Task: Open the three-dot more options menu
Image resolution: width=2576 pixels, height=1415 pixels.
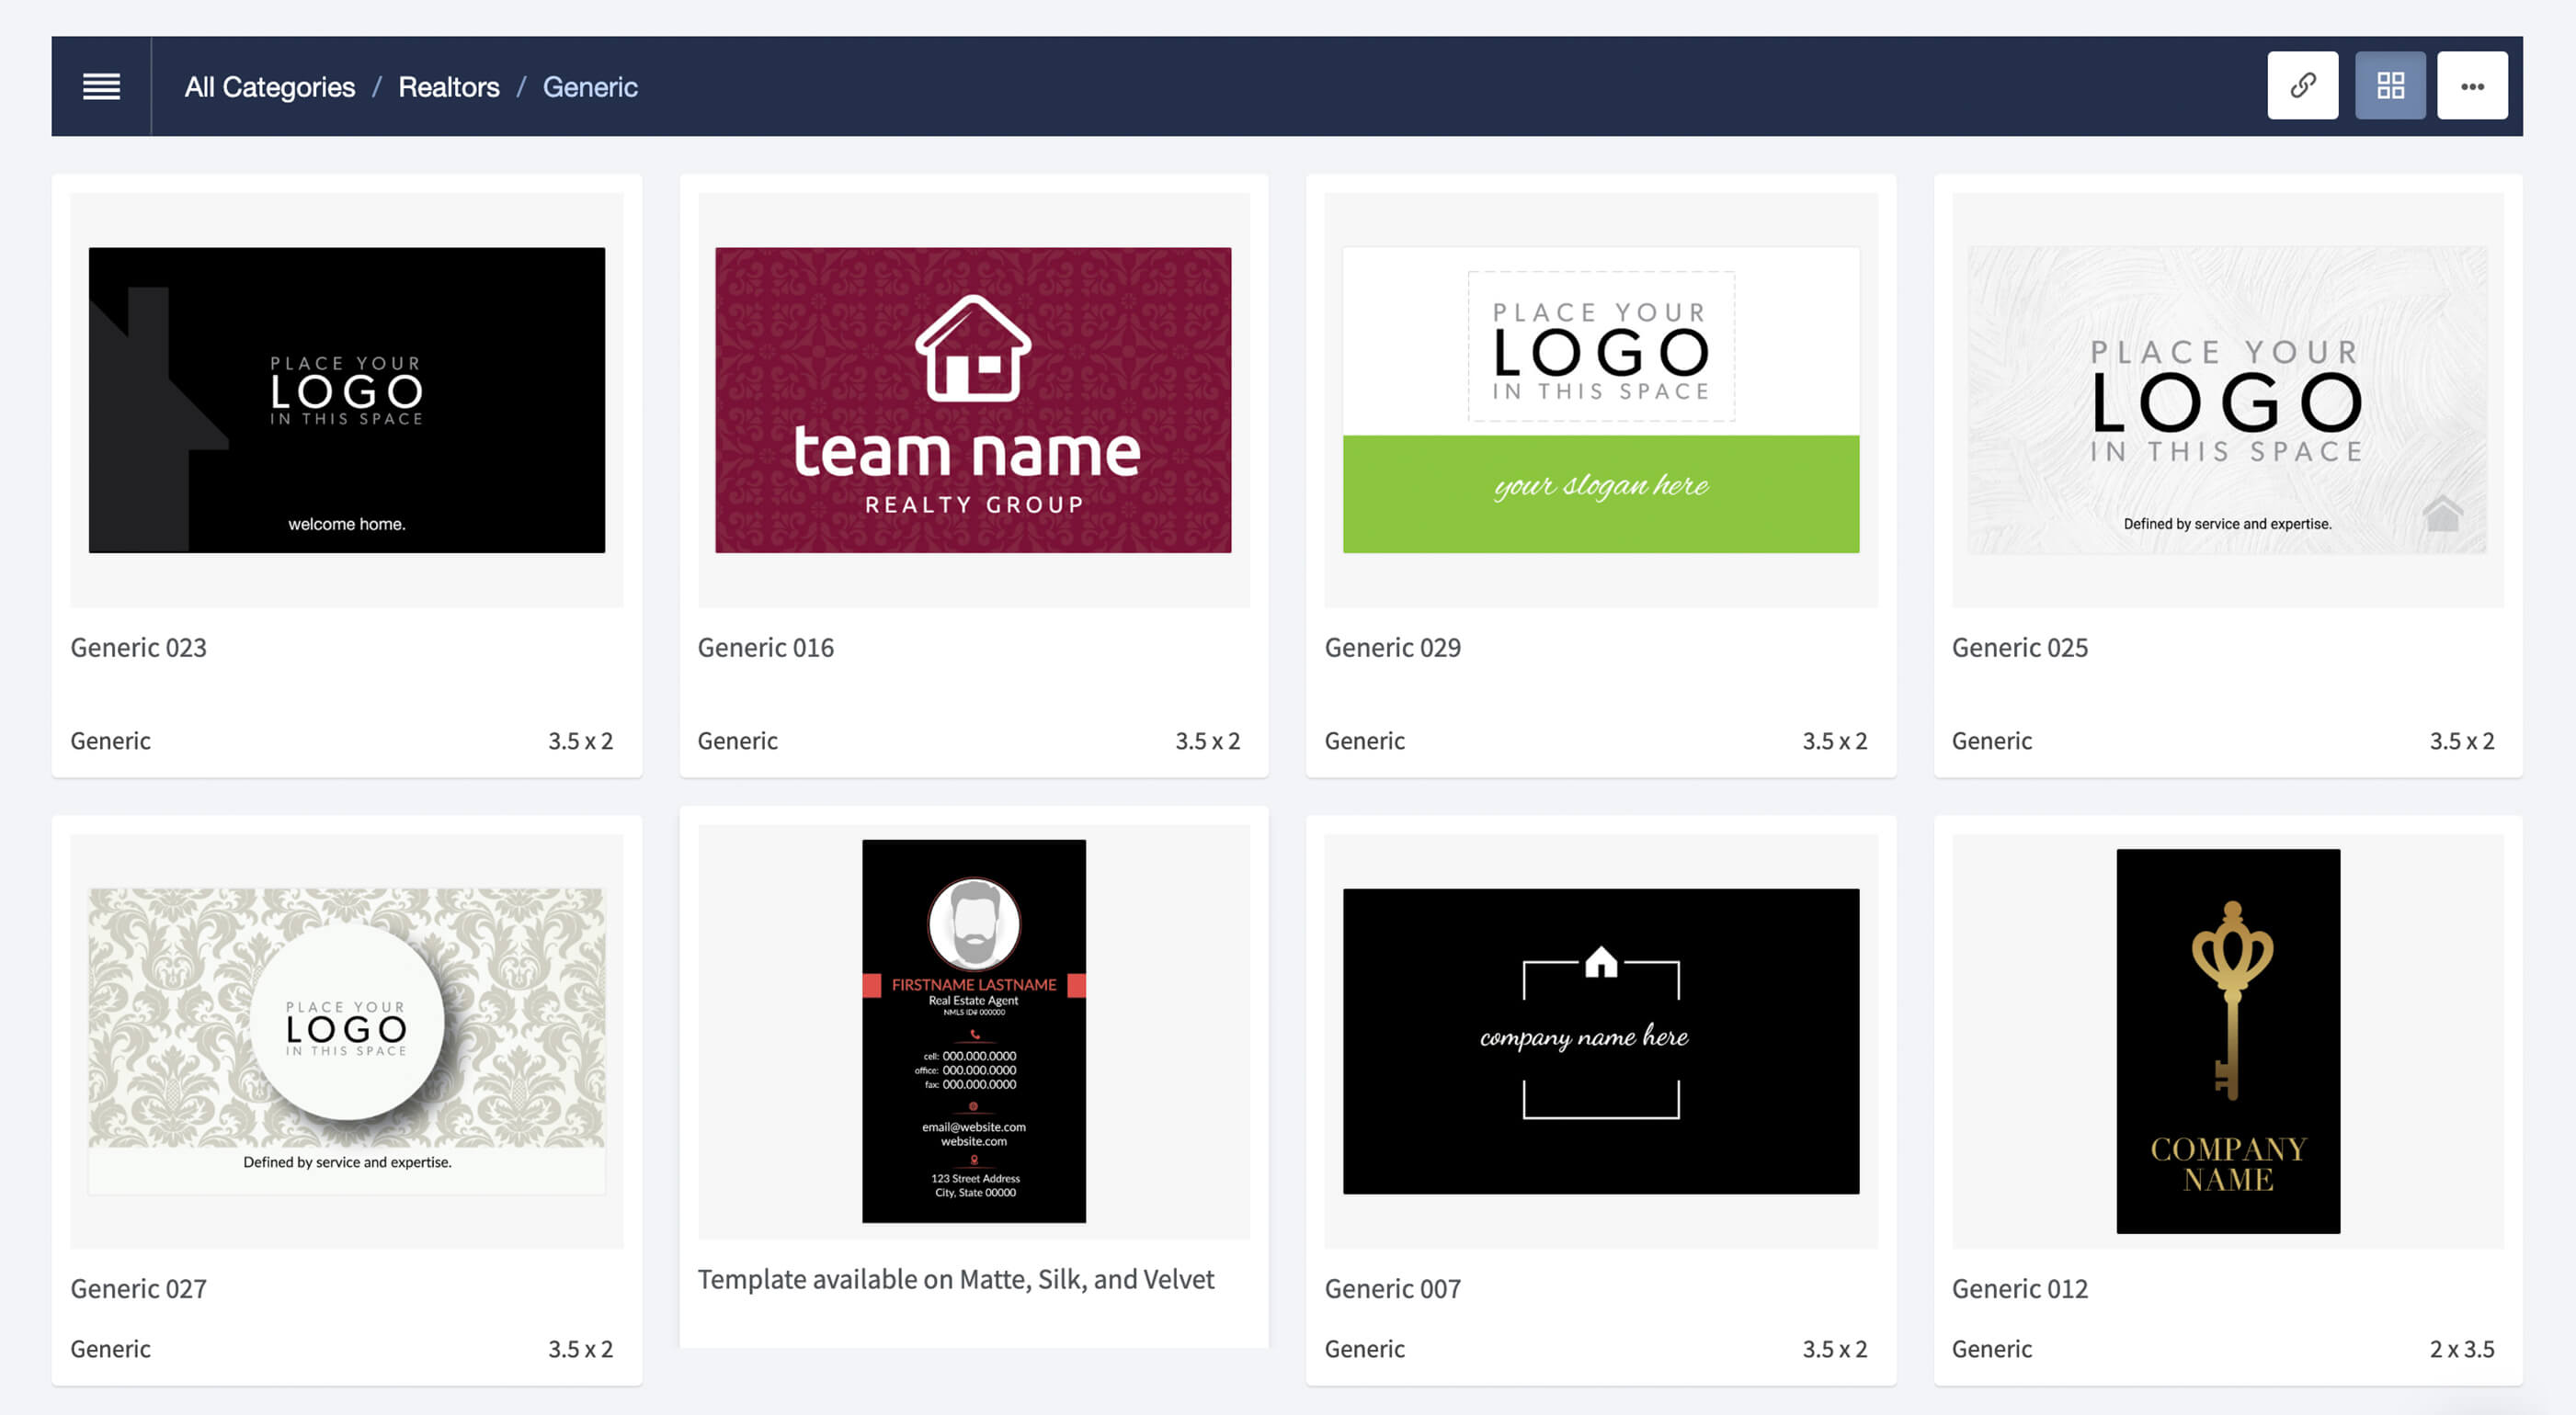Action: click(x=2471, y=86)
